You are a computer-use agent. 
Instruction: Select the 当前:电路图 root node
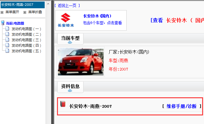[15, 23]
